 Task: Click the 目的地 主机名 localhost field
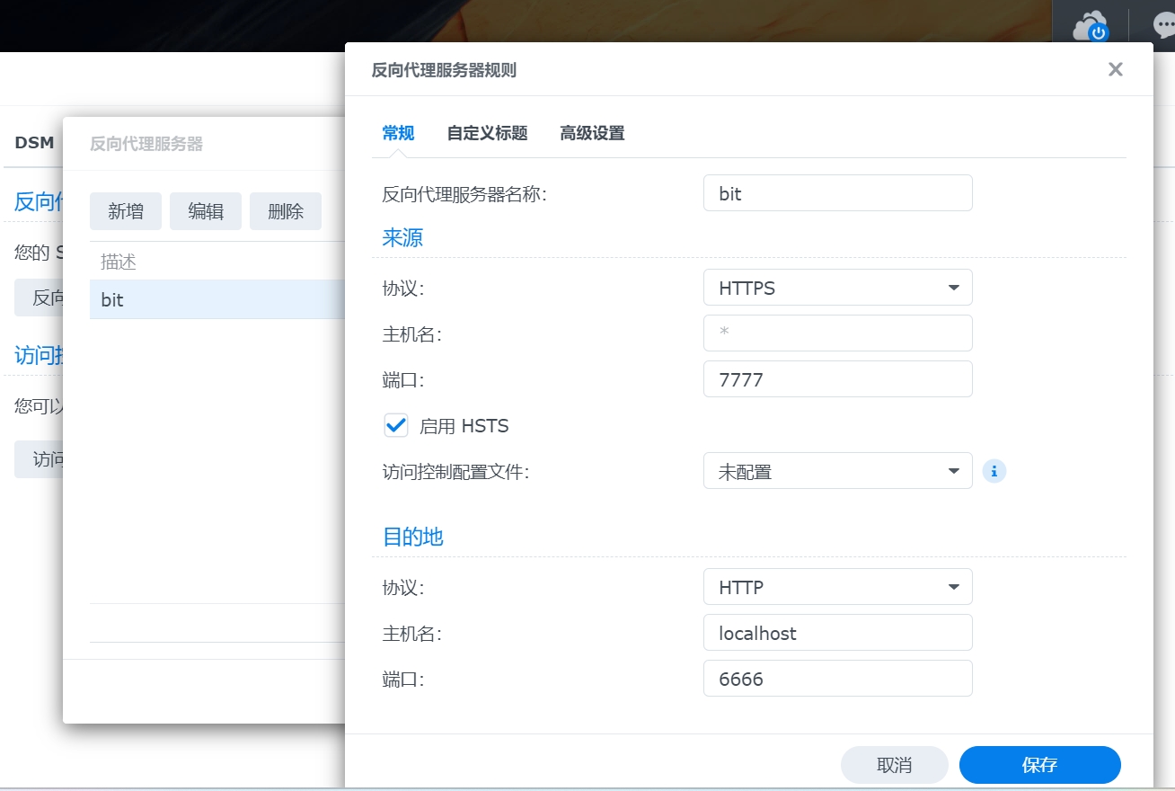837,632
